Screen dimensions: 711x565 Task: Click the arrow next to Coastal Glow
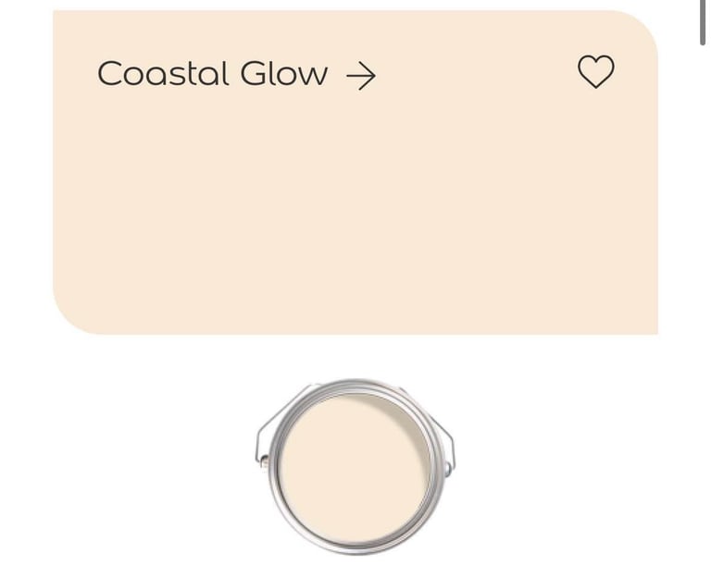(361, 76)
